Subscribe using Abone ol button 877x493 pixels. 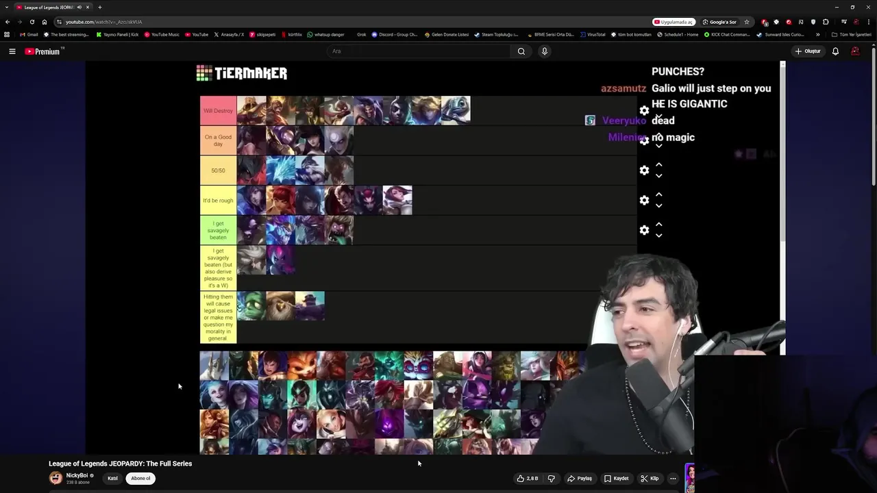tap(140, 479)
